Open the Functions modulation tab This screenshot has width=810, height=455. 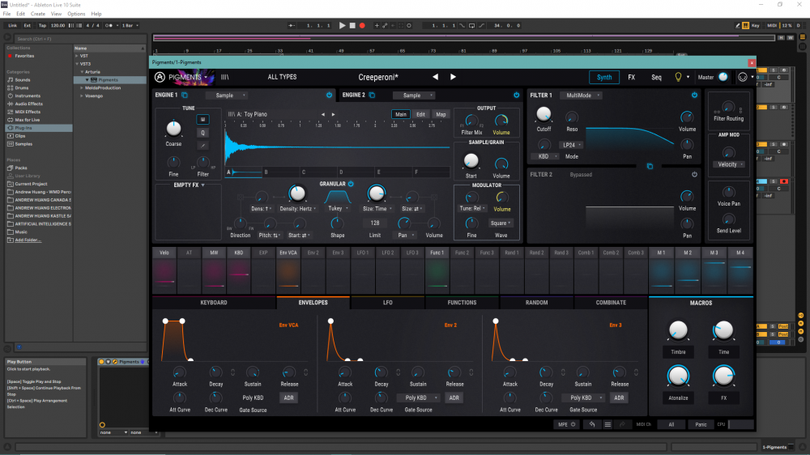(462, 303)
